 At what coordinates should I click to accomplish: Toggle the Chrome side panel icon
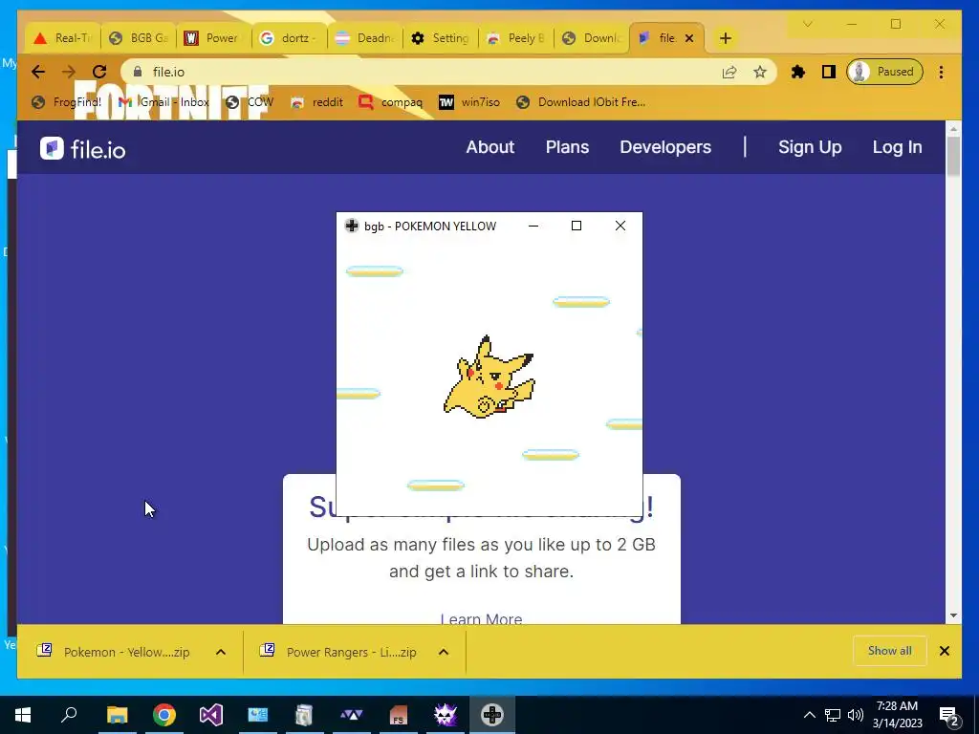pos(829,72)
